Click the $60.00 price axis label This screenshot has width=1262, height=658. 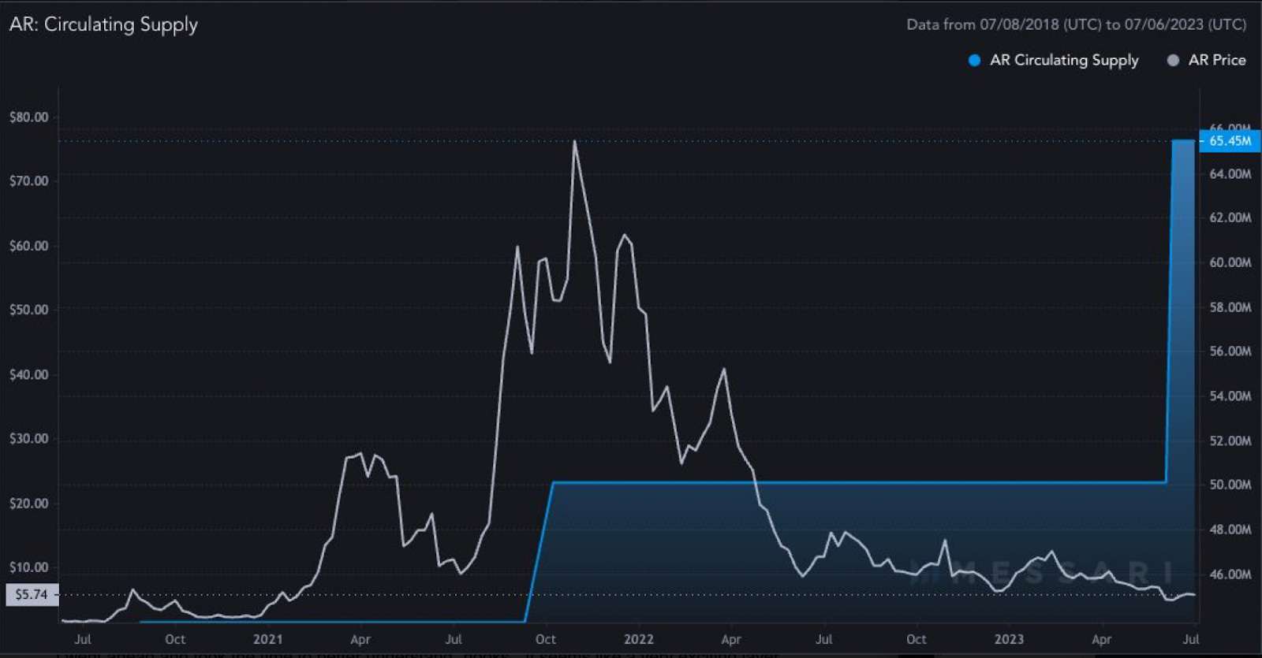click(x=28, y=245)
